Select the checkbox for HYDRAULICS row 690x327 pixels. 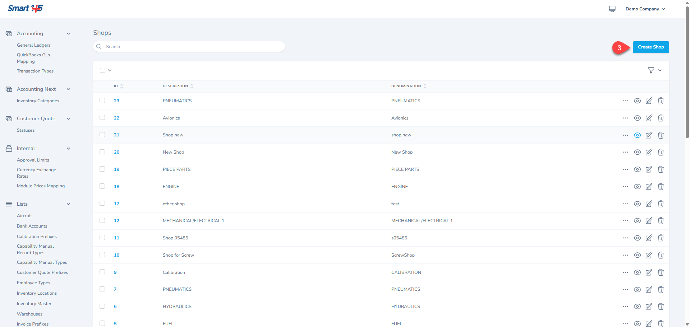pyautogui.click(x=102, y=306)
